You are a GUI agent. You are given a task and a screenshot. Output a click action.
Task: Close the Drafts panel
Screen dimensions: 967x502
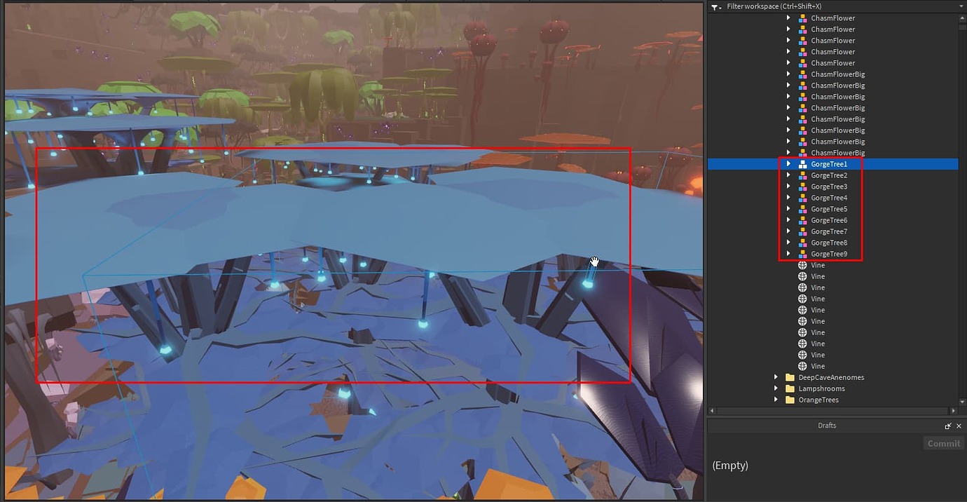click(x=959, y=426)
